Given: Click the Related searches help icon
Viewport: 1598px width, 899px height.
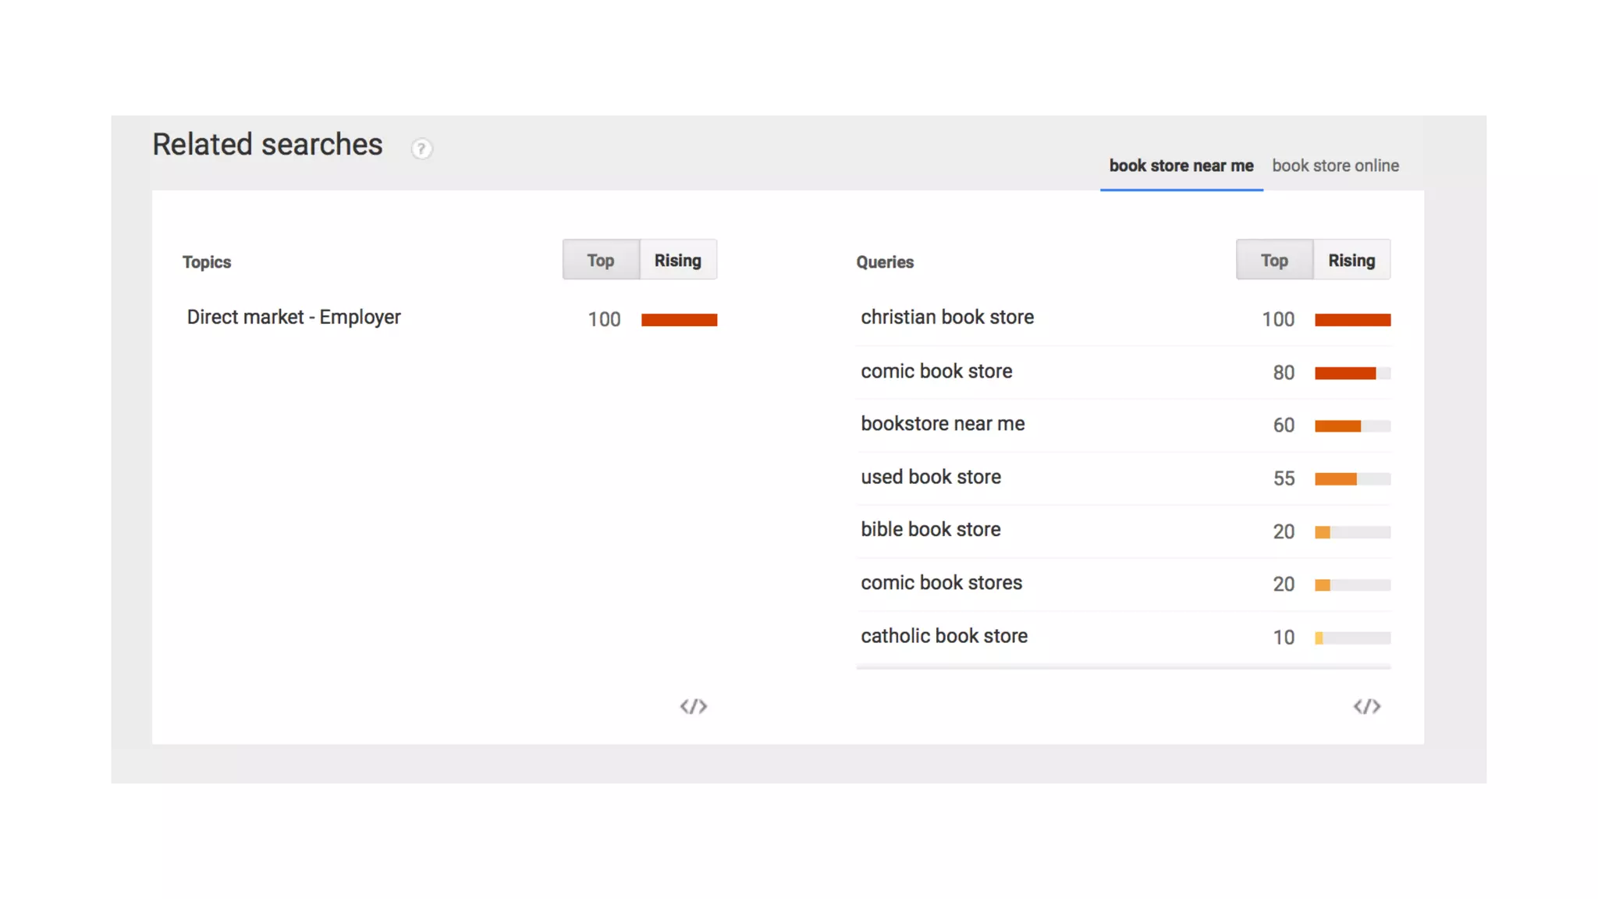Looking at the screenshot, I should tap(421, 148).
